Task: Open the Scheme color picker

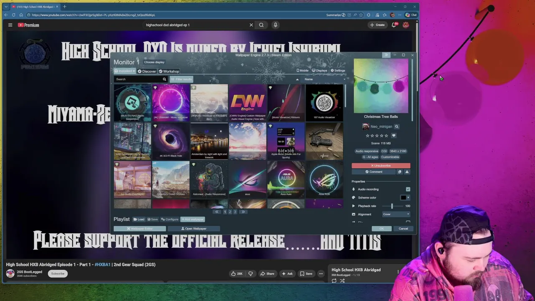Action: tap(405, 198)
